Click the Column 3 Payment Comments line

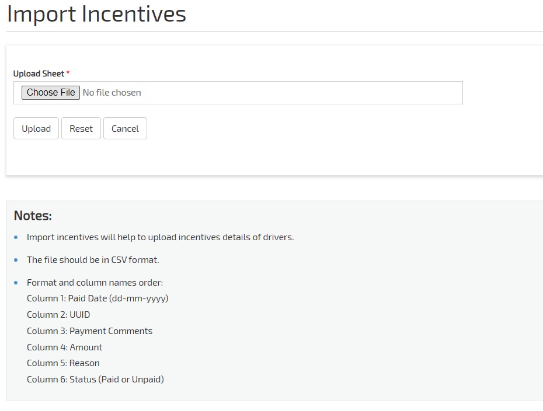coord(89,331)
